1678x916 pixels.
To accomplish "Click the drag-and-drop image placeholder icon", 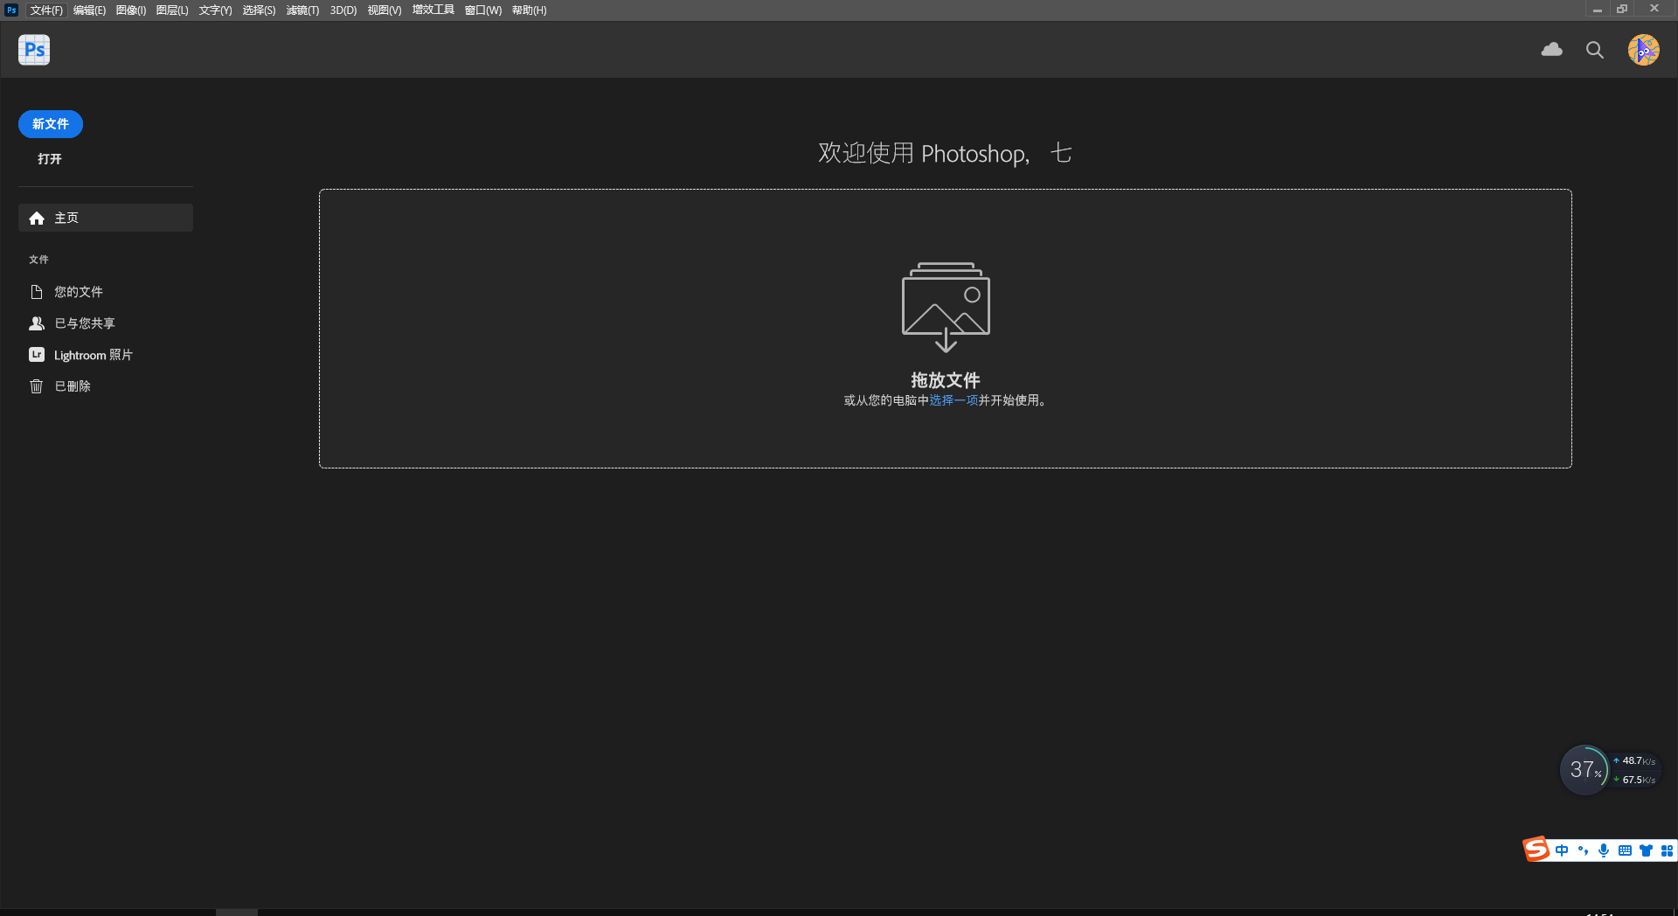I will coord(946,307).
